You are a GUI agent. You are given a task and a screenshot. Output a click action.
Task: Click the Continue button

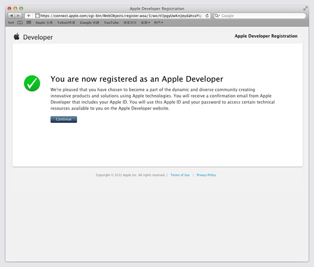click(x=64, y=119)
